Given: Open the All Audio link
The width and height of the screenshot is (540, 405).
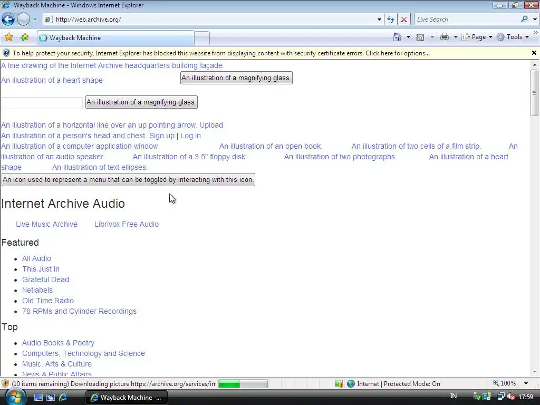Looking at the screenshot, I should point(36,258).
